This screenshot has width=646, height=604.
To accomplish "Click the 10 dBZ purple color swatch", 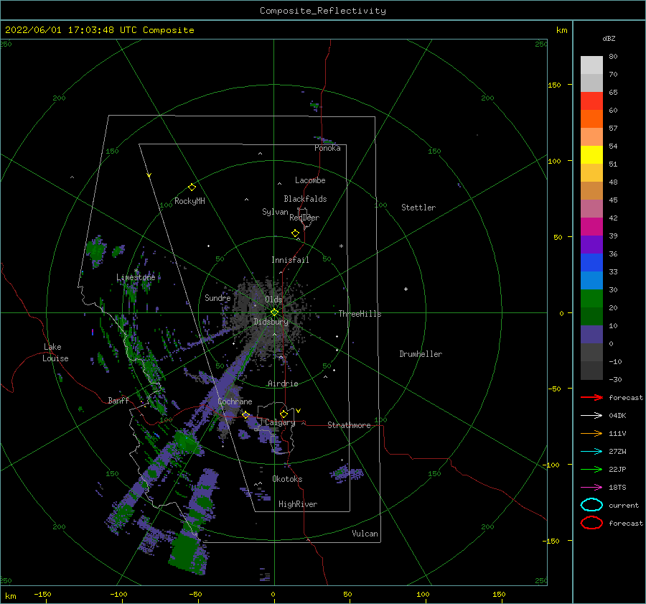I will point(591,335).
